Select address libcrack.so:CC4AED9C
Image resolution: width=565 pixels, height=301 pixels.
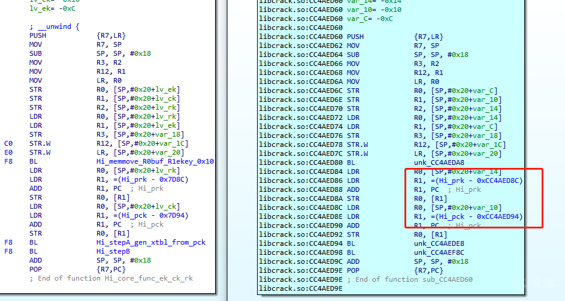coord(301,261)
